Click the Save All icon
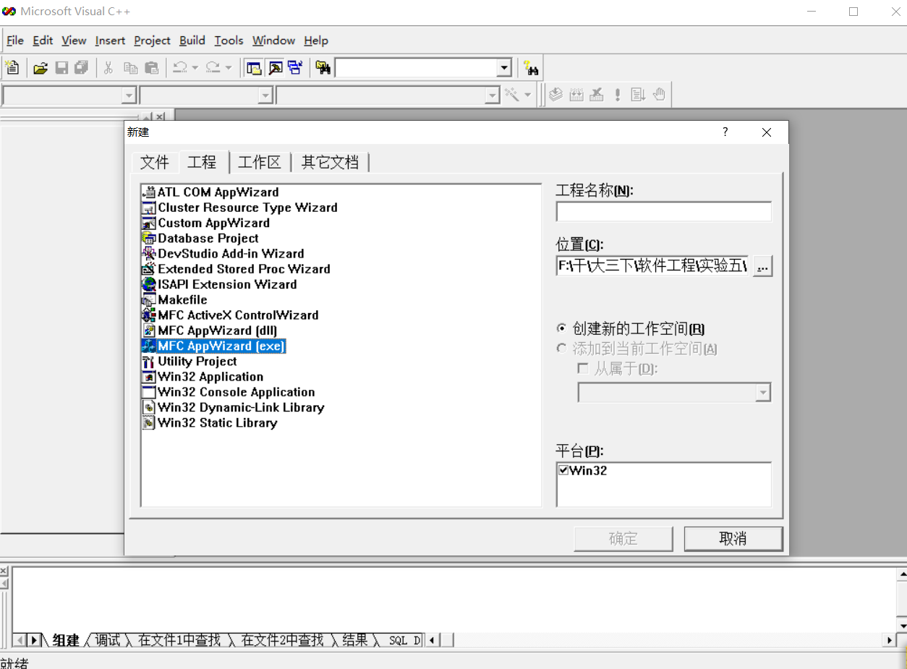The height and width of the screenshot is (669, 907). tap(81, 68)
